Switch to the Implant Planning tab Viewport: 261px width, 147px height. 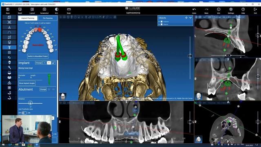point(28,18)
